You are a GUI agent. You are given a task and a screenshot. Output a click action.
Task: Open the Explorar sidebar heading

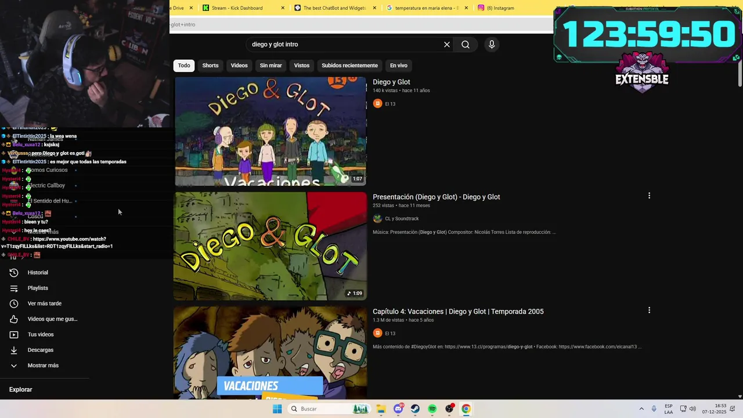pos(20,390)
